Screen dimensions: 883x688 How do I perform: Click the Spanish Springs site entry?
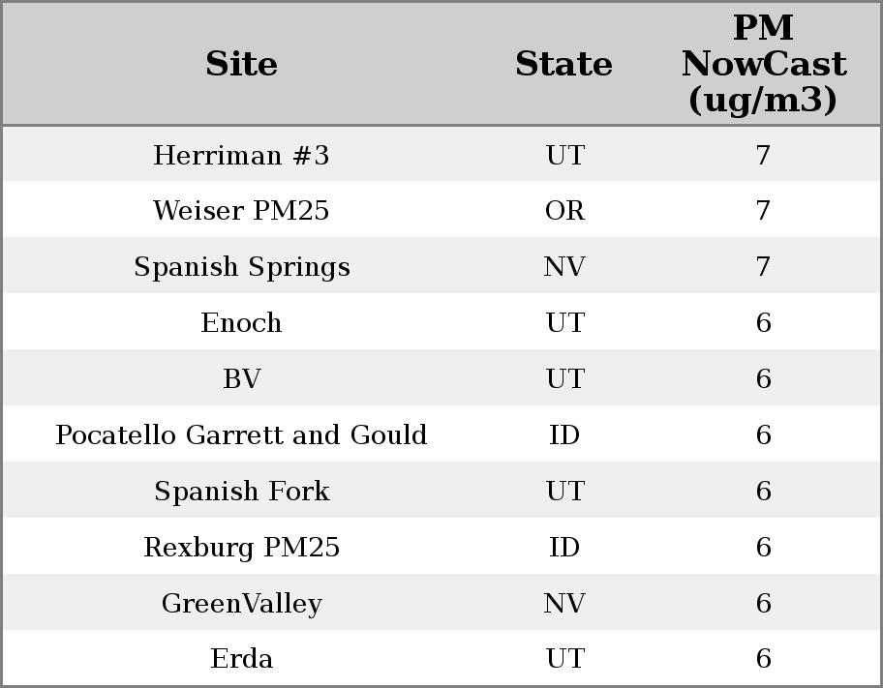click(241, 267)
